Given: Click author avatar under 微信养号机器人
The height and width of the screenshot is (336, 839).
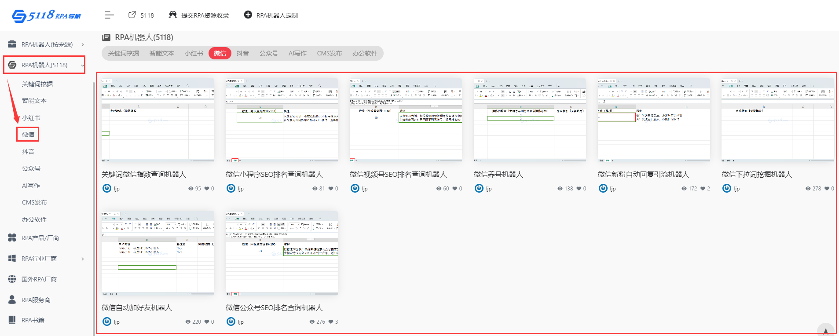Looking at the screenshot, I should point(479,188).
